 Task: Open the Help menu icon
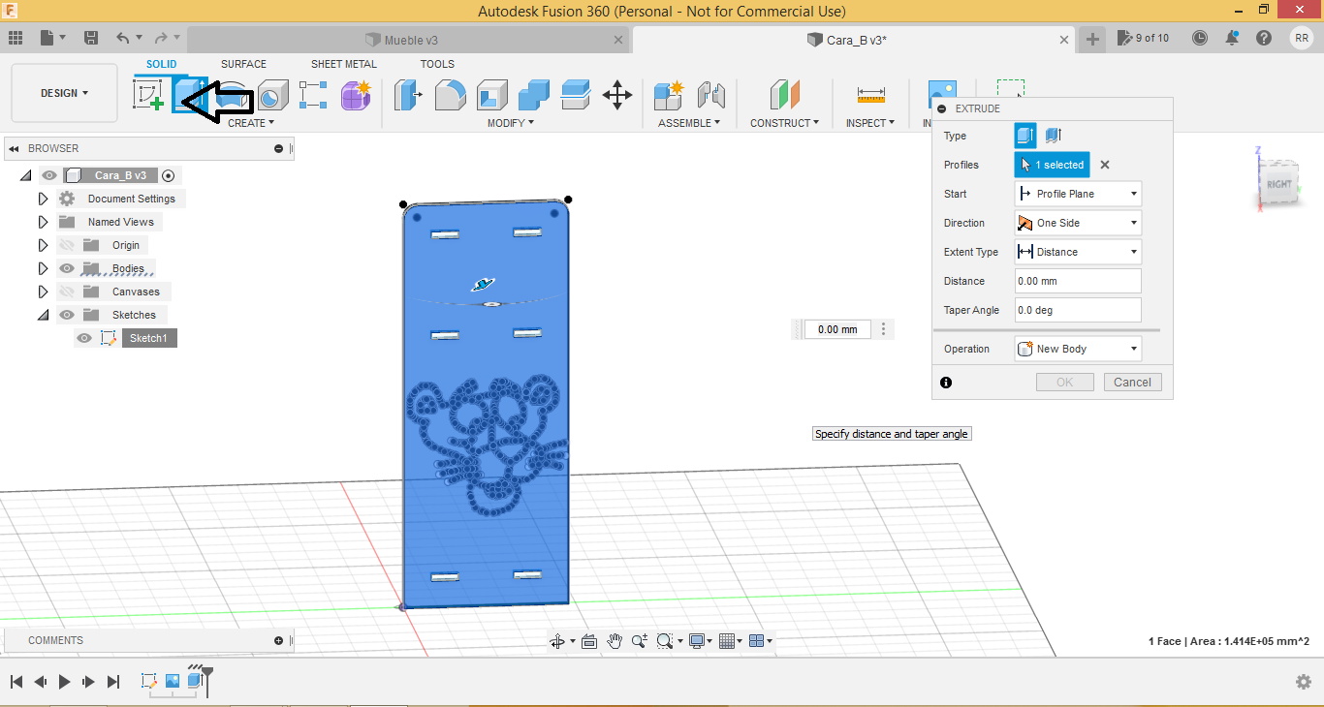[x=1264, y=38]
